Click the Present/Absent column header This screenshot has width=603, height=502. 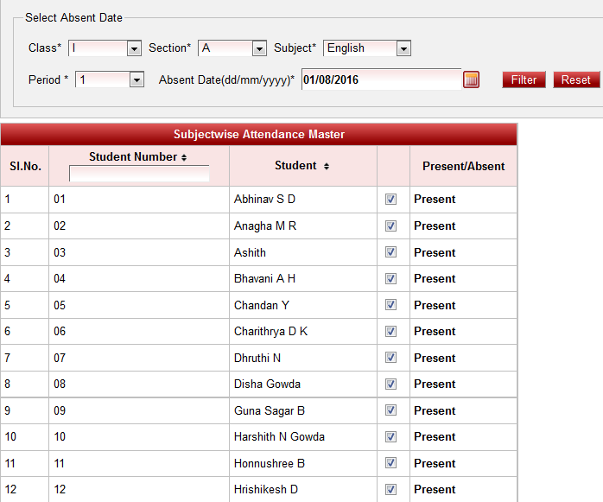[463, 166]
